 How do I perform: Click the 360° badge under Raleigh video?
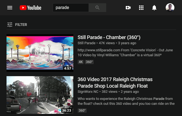click(x=82, y=111)
